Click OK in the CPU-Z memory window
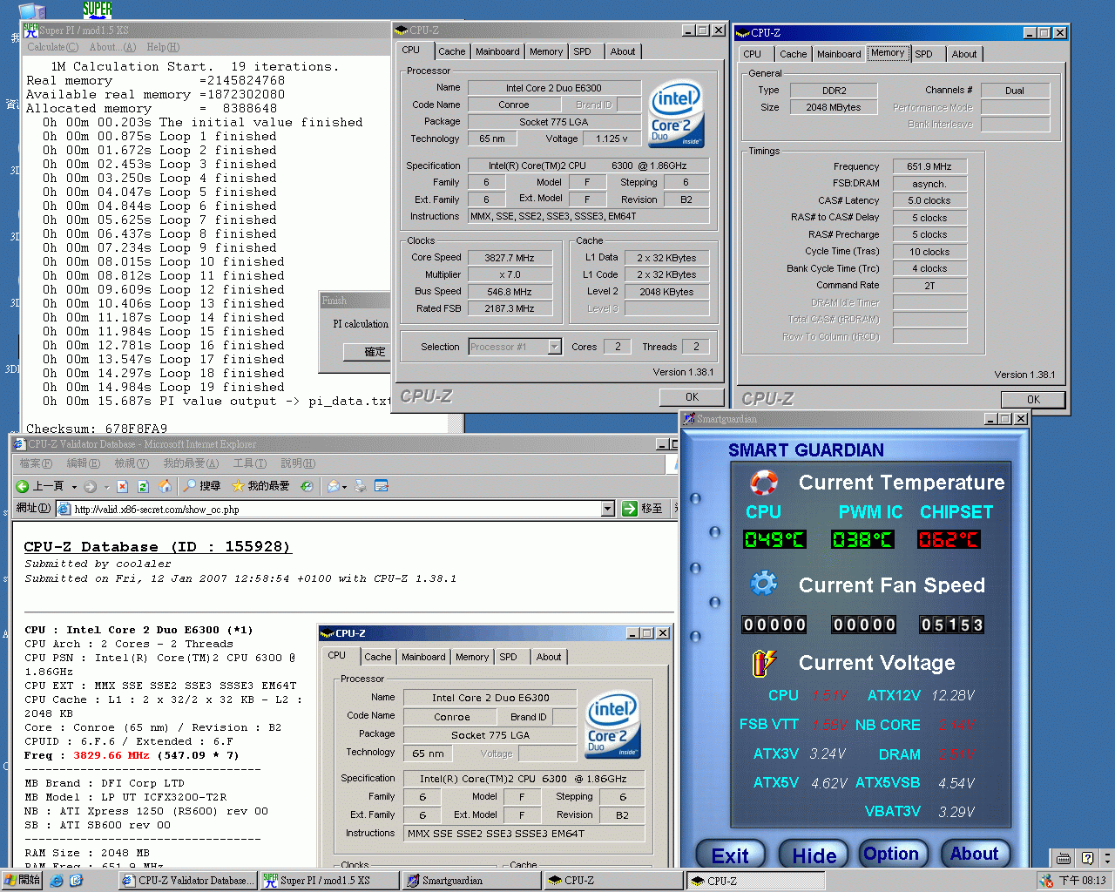 [1033, 400]
